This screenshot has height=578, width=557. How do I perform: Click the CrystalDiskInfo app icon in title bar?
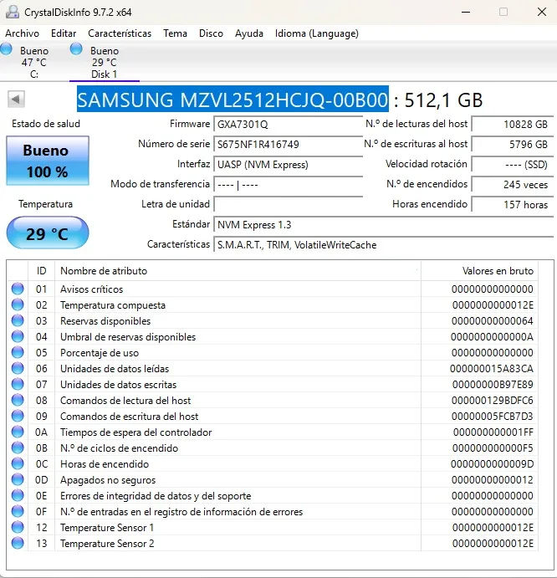click(x=13, y=12)
